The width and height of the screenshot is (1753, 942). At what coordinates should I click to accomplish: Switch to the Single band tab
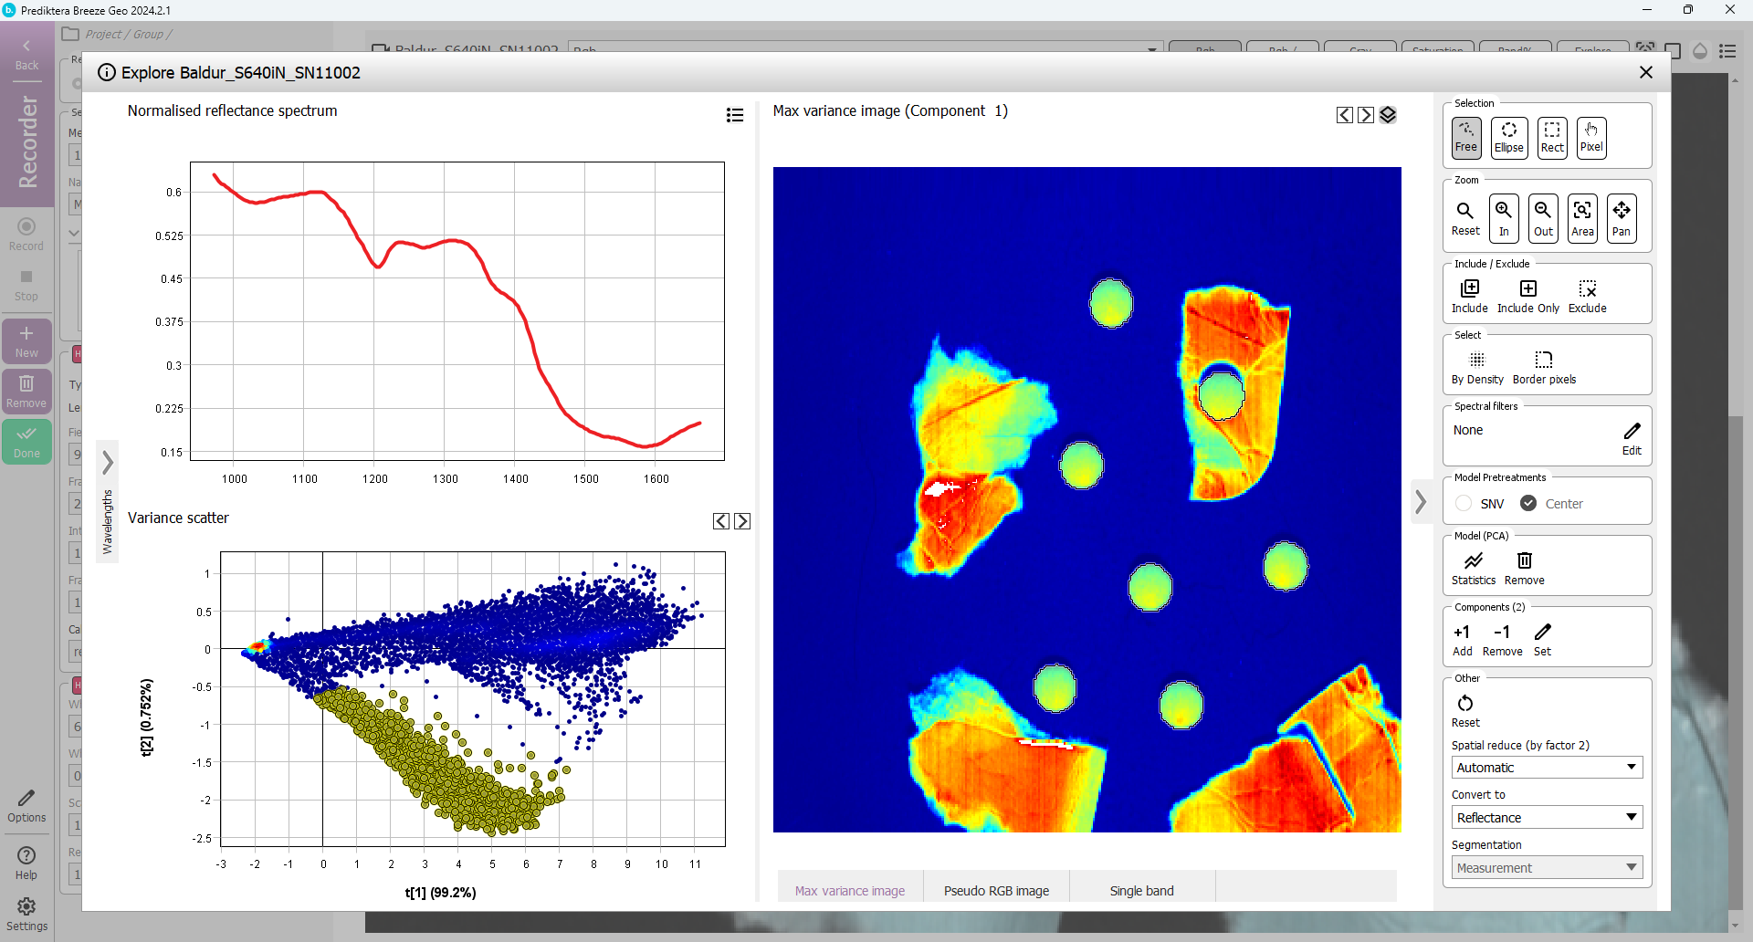1141,891
